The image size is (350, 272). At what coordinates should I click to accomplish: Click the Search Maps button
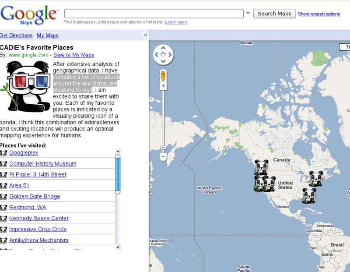click(x=274, y=14)
